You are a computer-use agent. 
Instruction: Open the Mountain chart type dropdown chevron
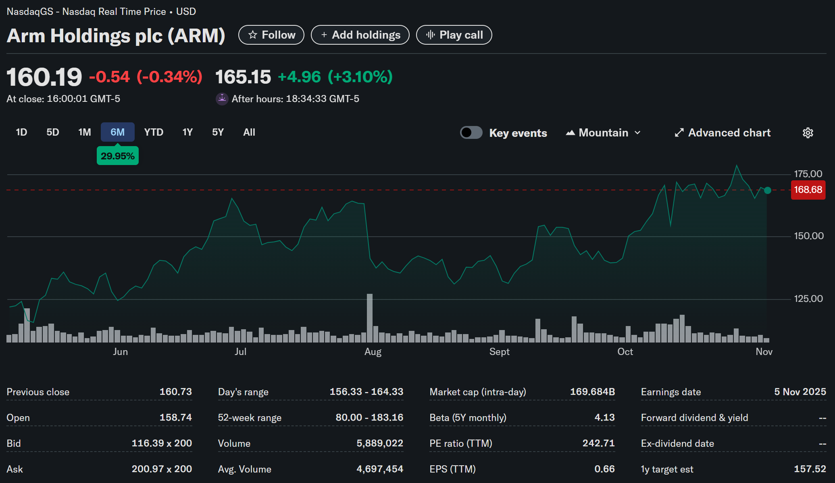637,133
